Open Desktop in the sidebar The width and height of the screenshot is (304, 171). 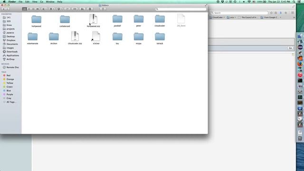point(10,37)
